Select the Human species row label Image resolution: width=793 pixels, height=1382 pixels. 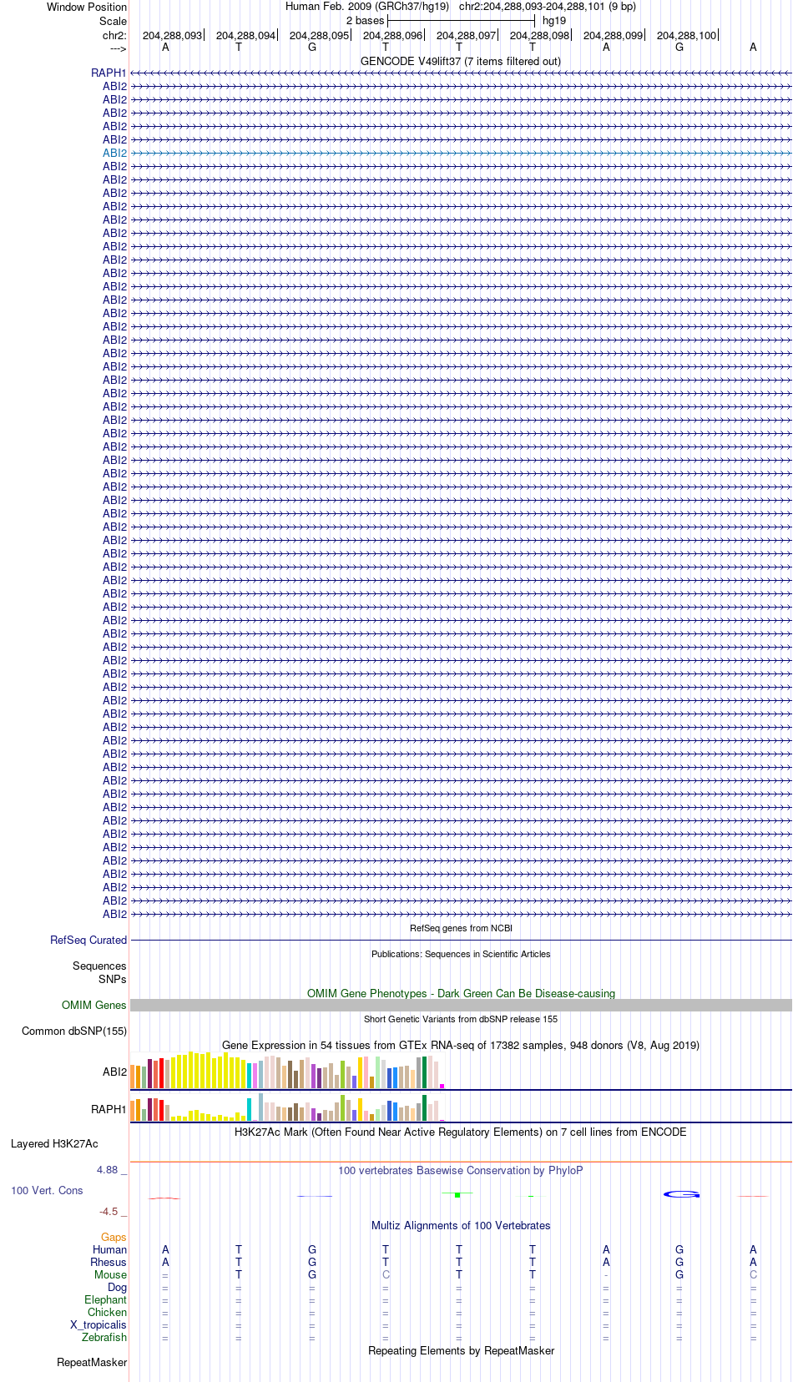tap(109, 1249)
